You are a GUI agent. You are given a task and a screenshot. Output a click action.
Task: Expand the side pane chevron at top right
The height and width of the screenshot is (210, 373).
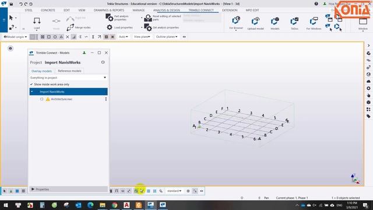point(368,45)
